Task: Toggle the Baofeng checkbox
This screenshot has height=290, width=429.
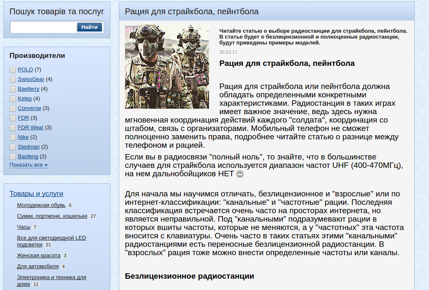Action: point(13,157)
